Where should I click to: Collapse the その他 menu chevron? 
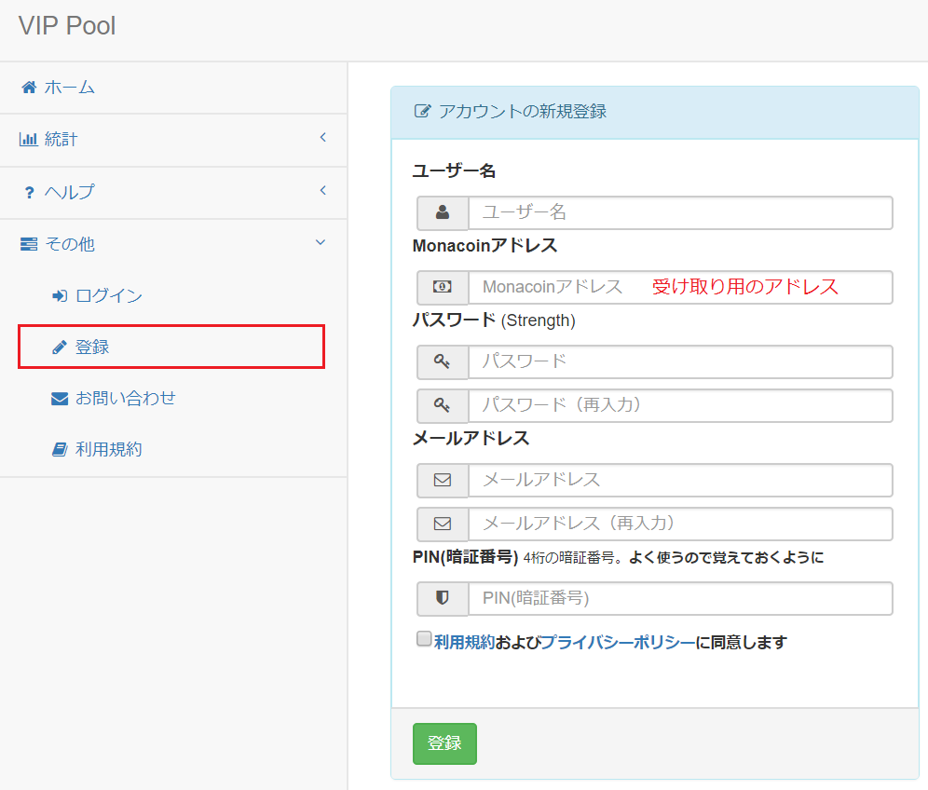coord(321,242)
